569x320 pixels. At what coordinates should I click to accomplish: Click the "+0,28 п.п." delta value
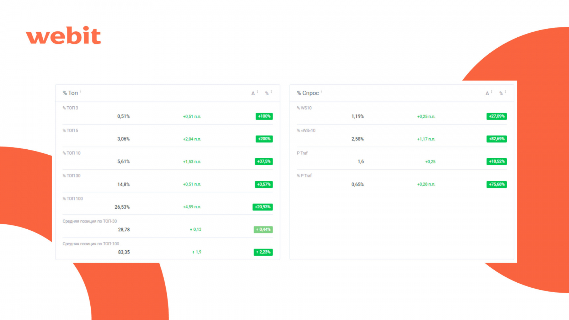tap(426, 184)
